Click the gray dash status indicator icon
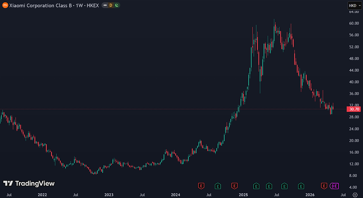Image resolution: width=363 pixels, height=198 pixels. click(105, 5)
